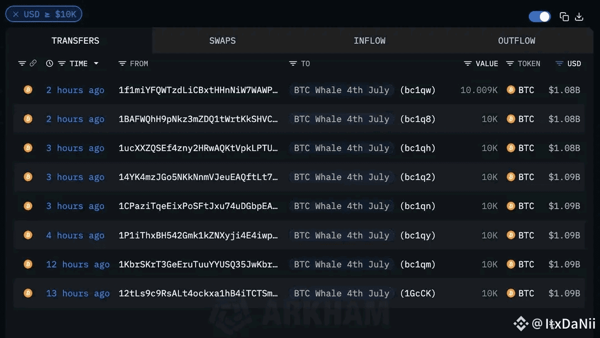Expand the TIME sort dropdown arrow
The width and height of the screenshot is (600, 338).
click(x=96, y=64)
